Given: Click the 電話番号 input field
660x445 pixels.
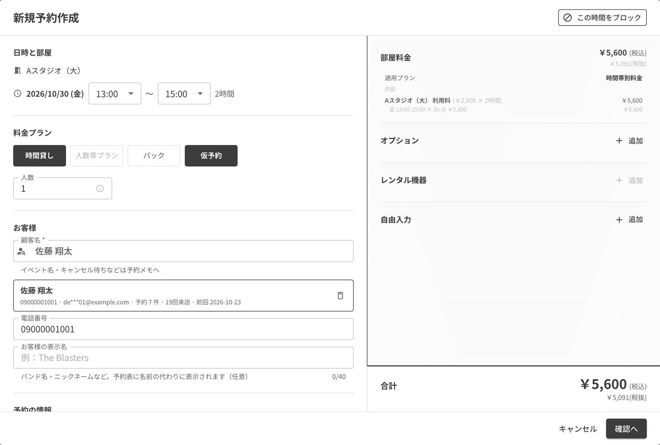Looking at the screenshot, I should coord(184,329).
